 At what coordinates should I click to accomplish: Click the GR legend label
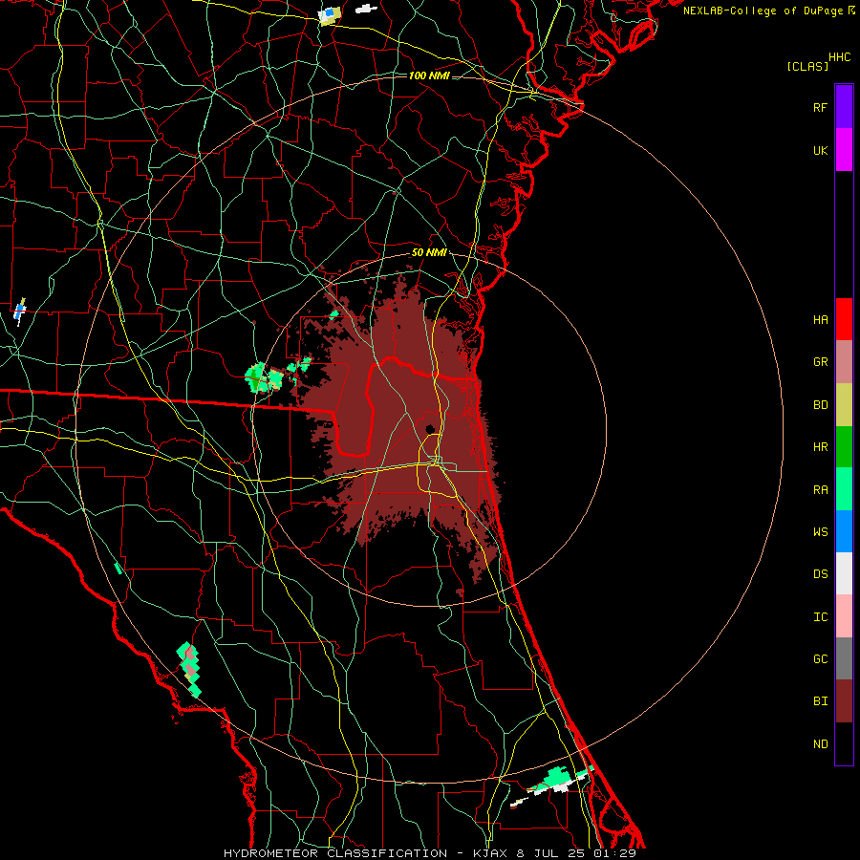820,362
